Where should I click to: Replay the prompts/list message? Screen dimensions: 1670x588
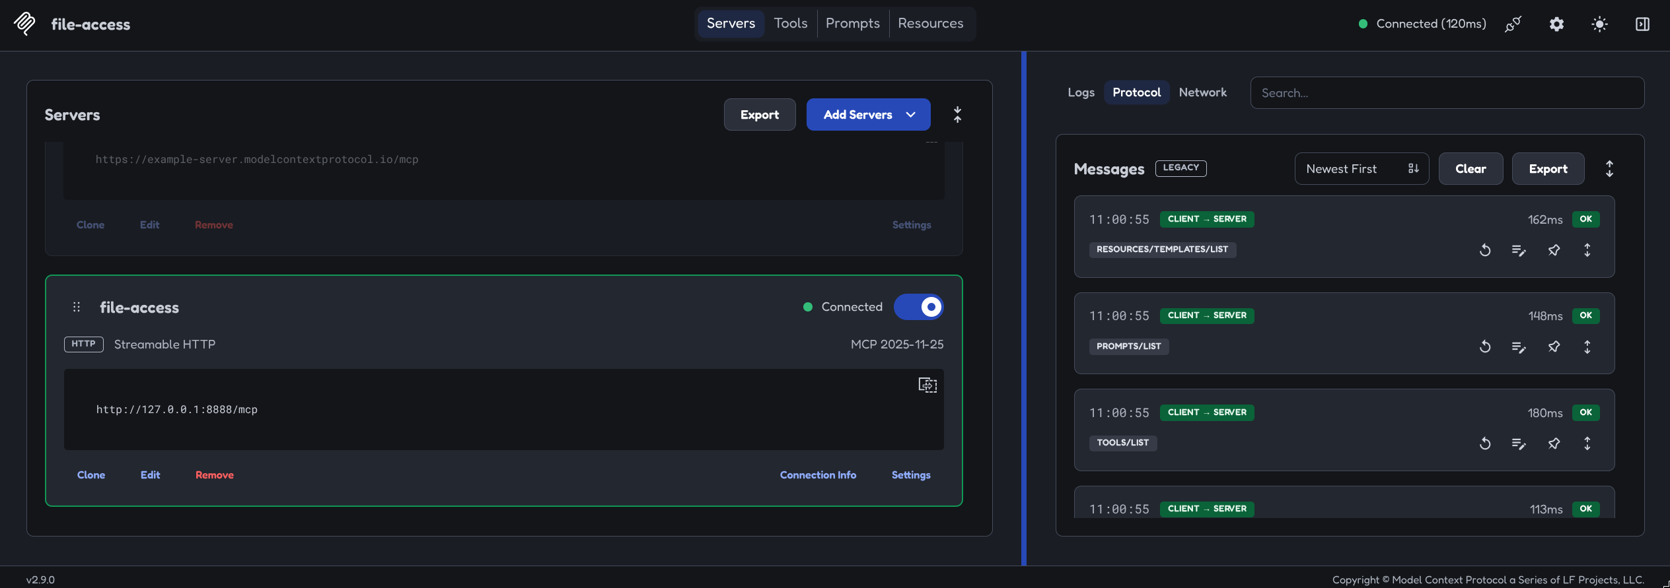[1485, 346]
